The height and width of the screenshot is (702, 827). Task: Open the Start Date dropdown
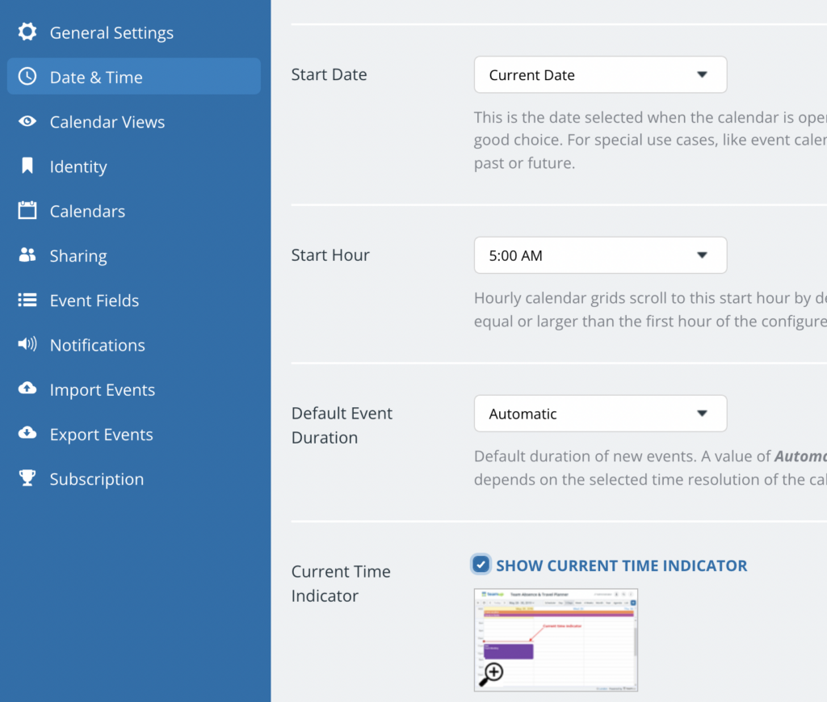click(x=600, y=75)
